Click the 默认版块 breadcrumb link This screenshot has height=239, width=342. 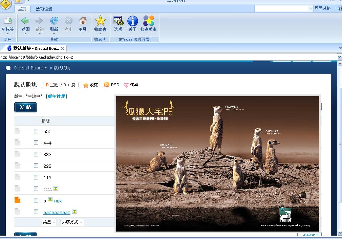pos(62,68)
